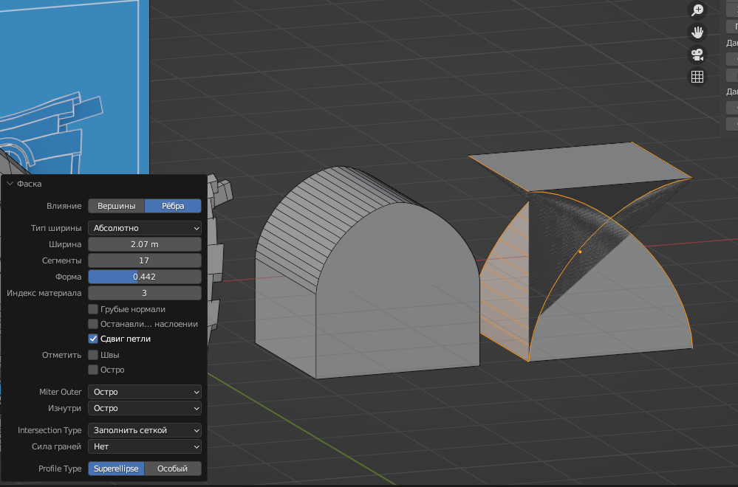The width and height of the screenshot is (738, 487).
Task: Switch orthographic/perspective with the grid icon
Action: tap(697, 76)
